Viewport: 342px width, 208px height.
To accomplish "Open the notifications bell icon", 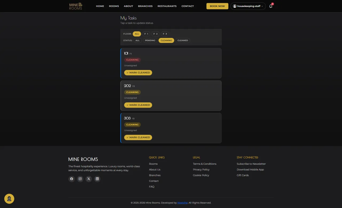I will [x=271, y=6].
